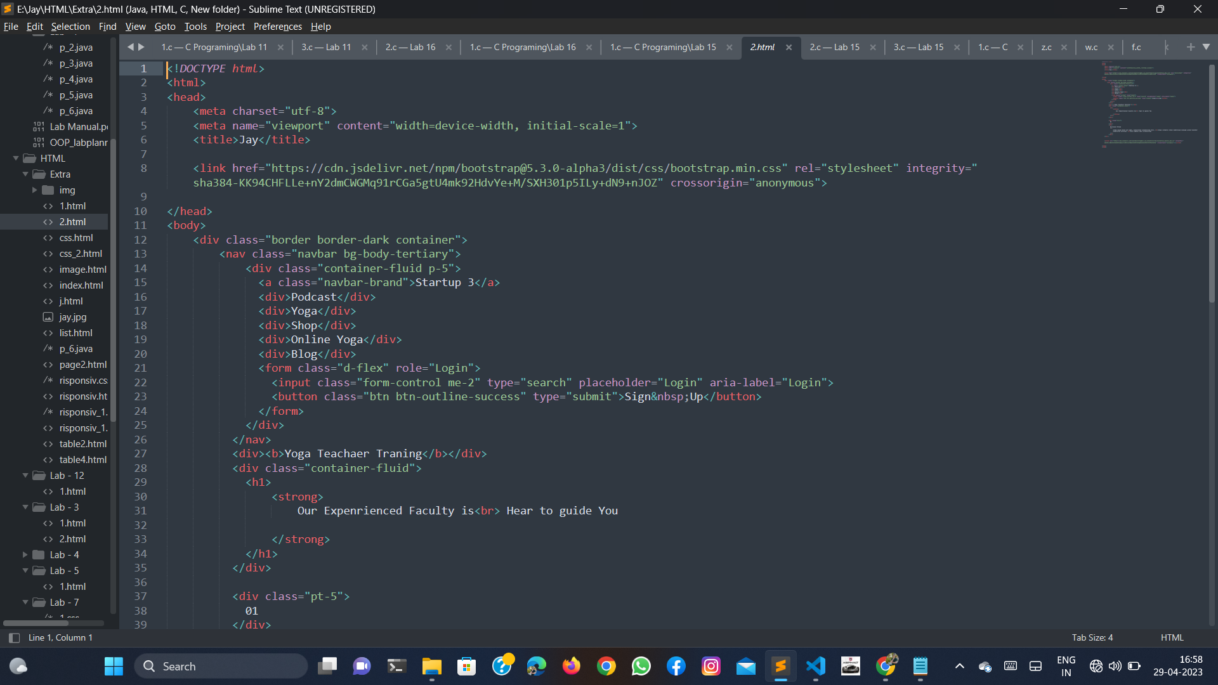The width and height of the screenshot is (1218, 685).
Task: Open Visual Studio Code from the taskbar
Action: [815, 666]
